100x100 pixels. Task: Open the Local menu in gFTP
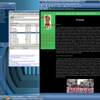pos(14,14)
